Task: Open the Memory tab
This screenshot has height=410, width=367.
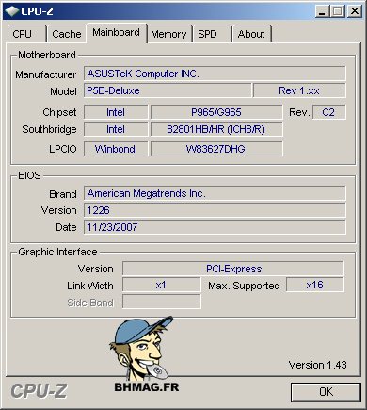Action: pyautogui.click(x=168, y=34)
